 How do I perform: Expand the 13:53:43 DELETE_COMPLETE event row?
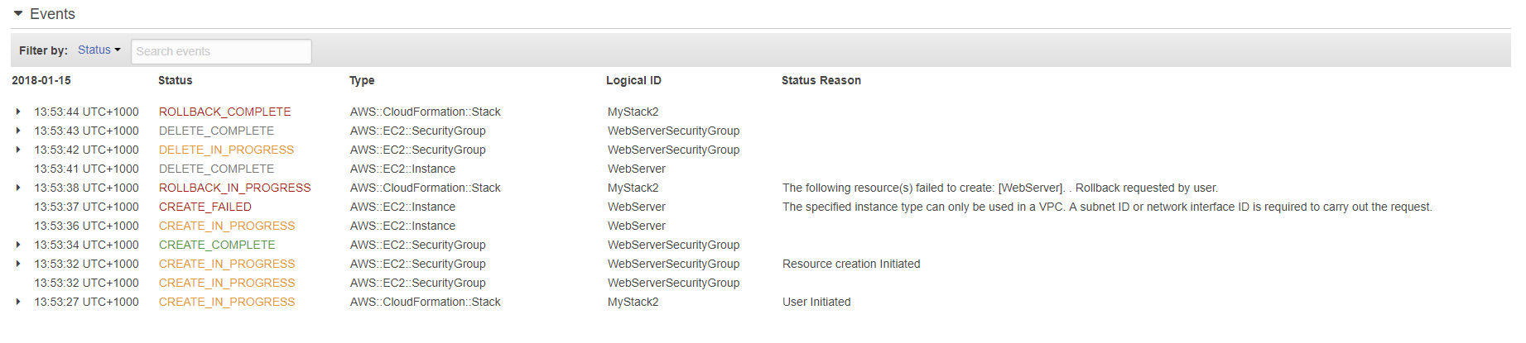coord(18,131)
